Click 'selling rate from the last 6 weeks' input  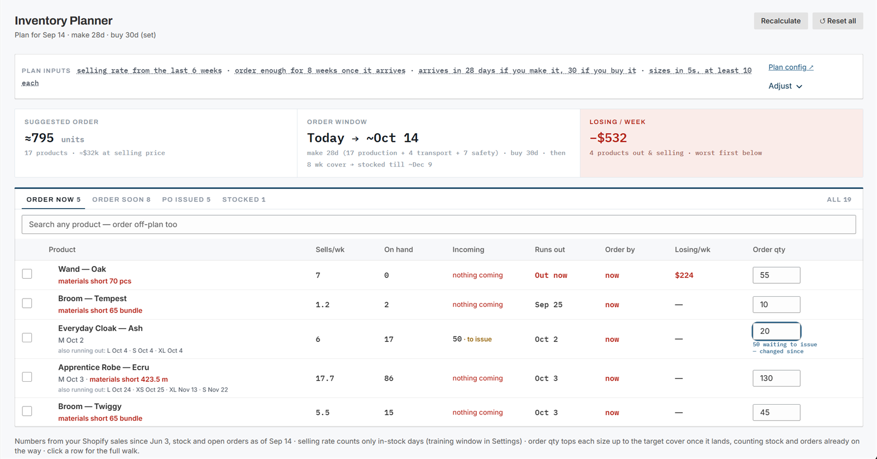pyautogui.click(x=149, y=71)
